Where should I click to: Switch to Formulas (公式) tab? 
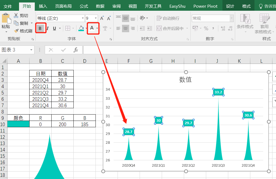pyautogui.click(x=84, y=6)
